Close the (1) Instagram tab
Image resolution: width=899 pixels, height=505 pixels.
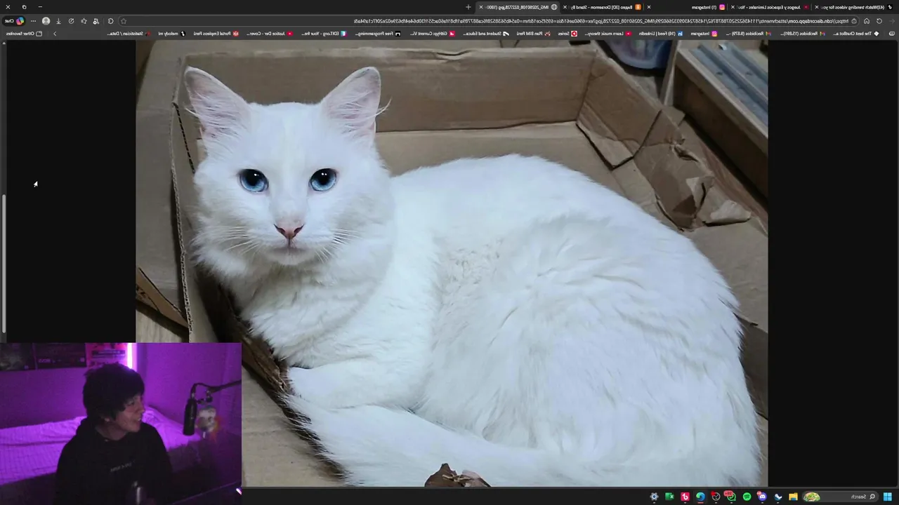648,7
